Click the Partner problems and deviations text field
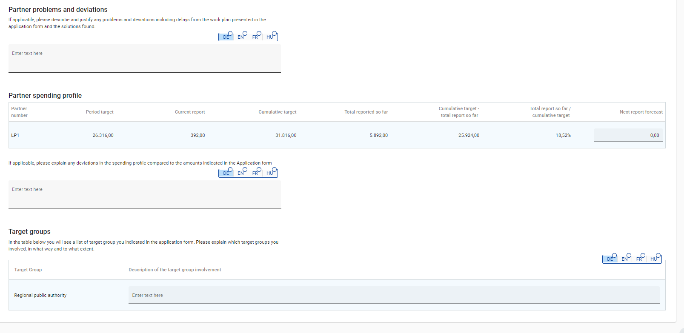This screenshot has height=333, width=684. pos(145,58)
